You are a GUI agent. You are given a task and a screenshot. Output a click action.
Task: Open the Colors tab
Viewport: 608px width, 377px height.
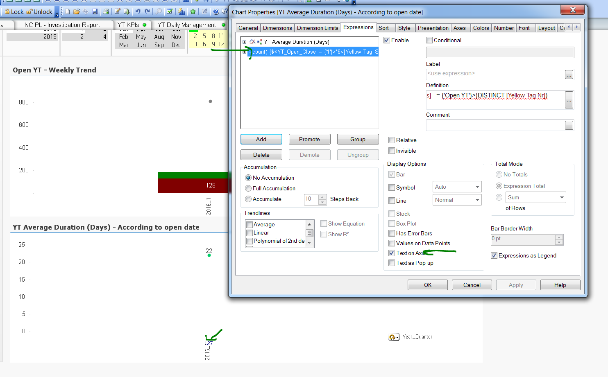click(481, 28)
